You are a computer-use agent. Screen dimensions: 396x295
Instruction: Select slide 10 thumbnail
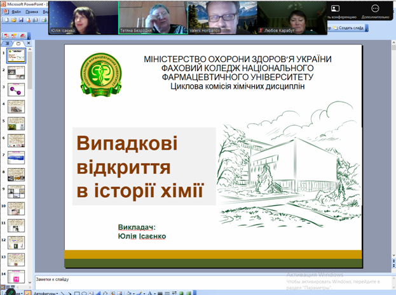click(16, 209)
